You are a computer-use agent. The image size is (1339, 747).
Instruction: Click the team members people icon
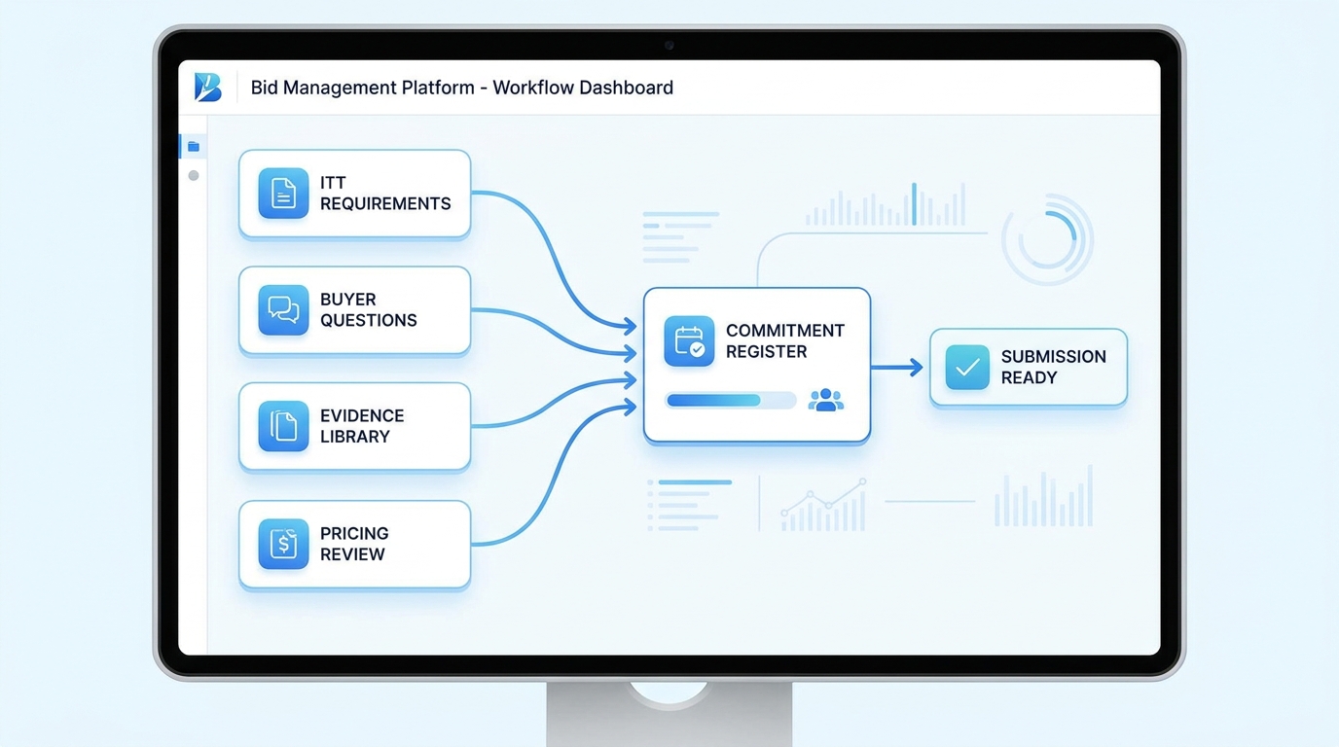825,400
